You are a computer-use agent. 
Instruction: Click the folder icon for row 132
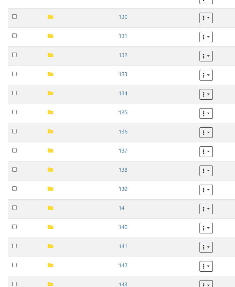pos(51,55)
